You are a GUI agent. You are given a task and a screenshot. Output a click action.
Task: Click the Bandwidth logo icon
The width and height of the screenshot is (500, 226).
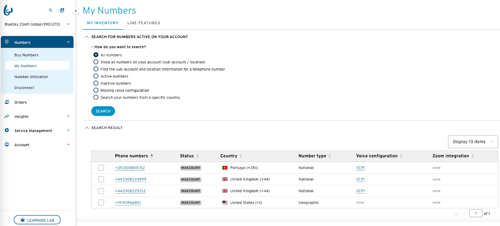[x=8, y=10]
